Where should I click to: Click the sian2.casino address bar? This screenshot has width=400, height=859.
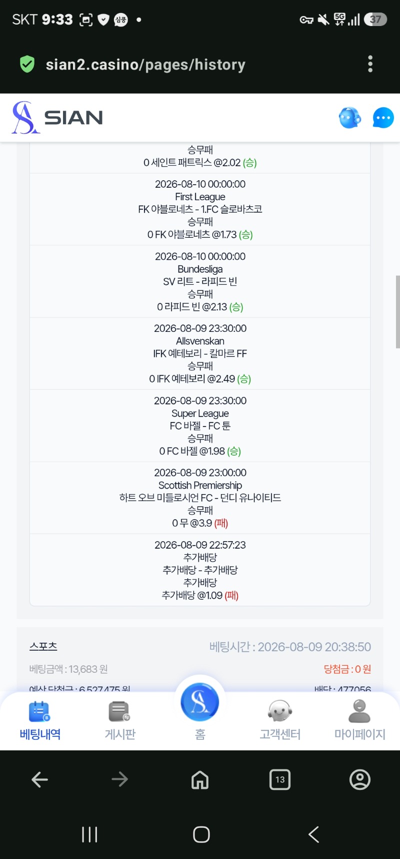[x=145, y=65]
